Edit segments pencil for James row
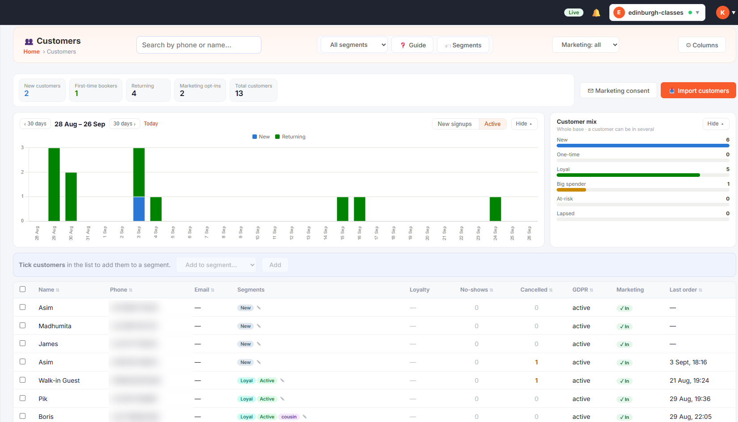738x422 pixels. (x=259, y=344)
